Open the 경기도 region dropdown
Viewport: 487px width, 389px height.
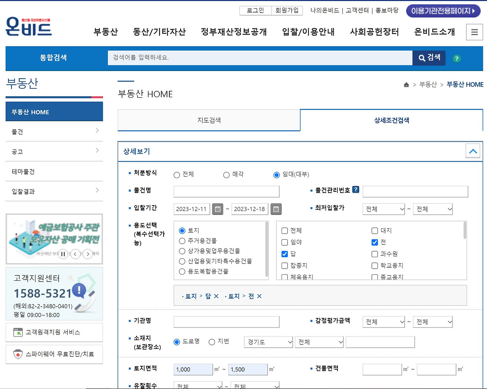tap(268, 342)
